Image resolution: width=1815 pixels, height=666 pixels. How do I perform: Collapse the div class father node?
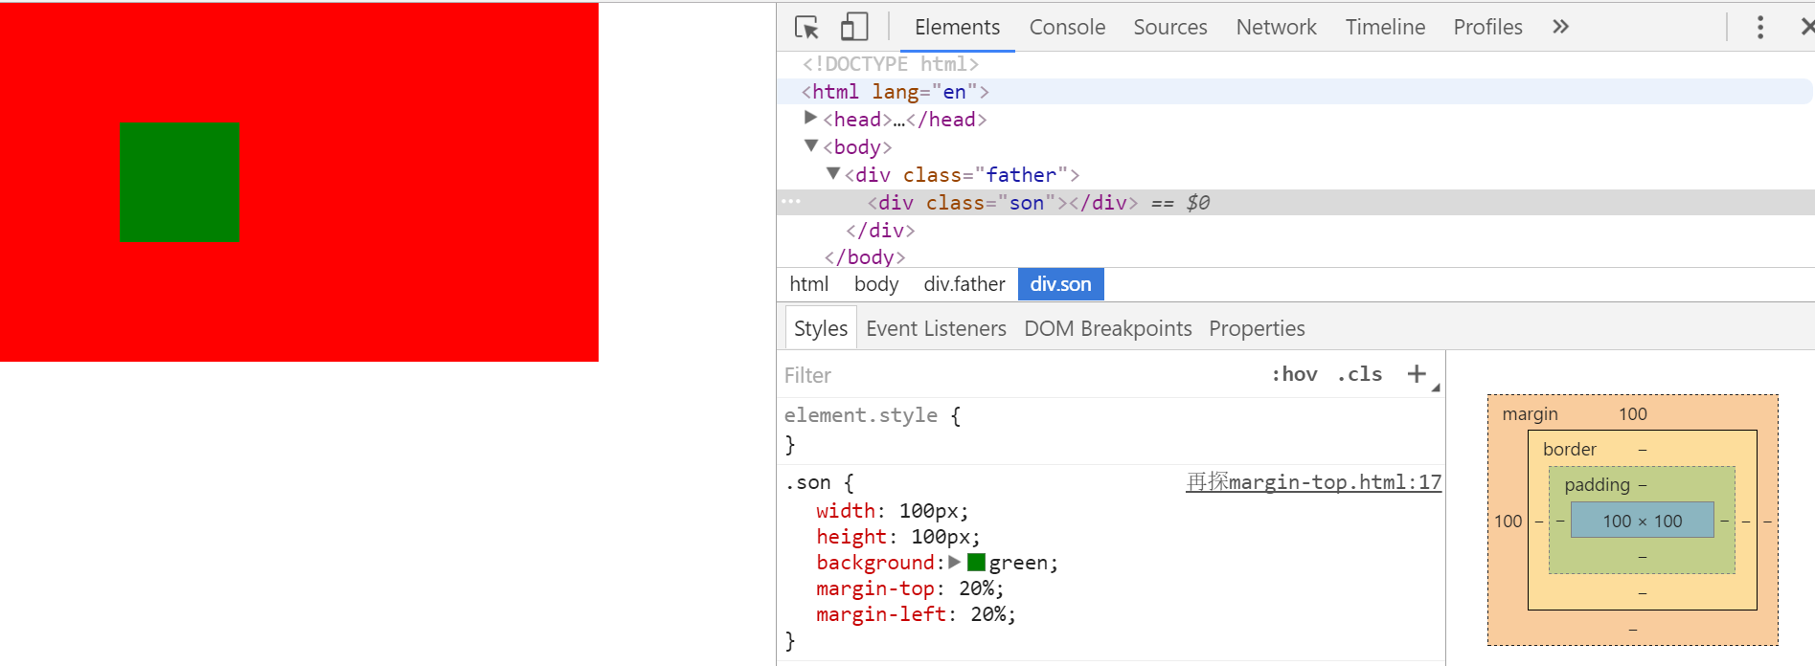[x=833, y=173]
